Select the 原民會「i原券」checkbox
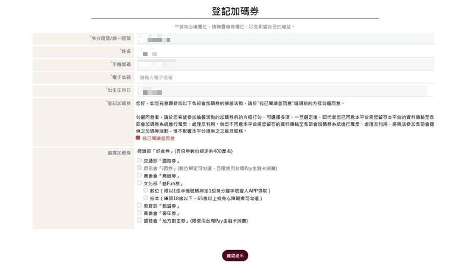 coord(139,168)
